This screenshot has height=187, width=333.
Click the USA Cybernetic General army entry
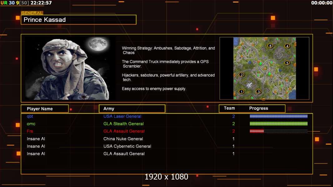pos(127,146)
